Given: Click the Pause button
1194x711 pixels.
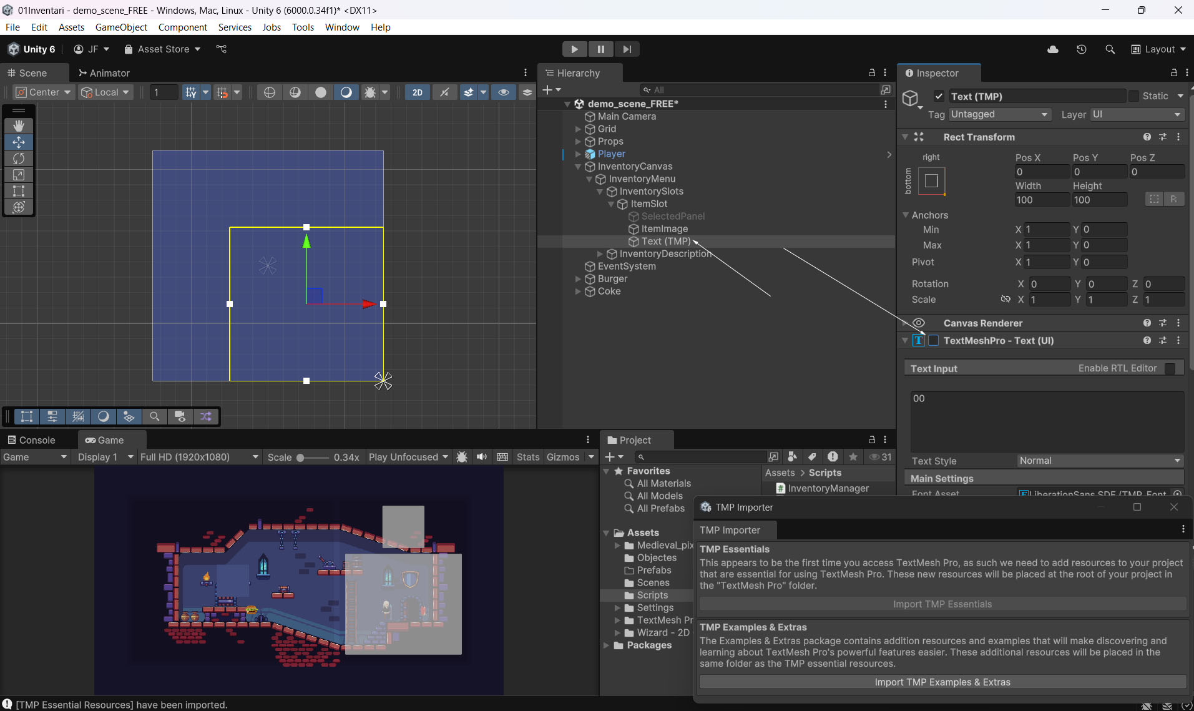Looking at the screenshot, I should [x=600, y=49].
